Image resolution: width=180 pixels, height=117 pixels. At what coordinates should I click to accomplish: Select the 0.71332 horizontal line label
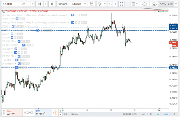point(174,68)
